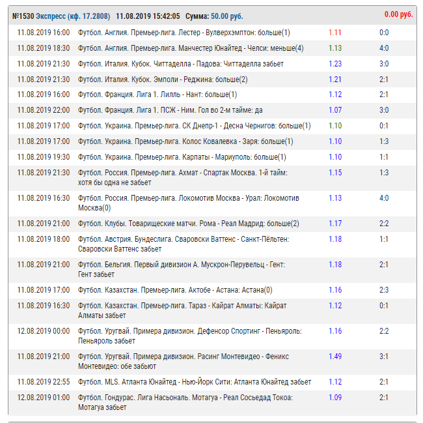Select the Лестер - Вулверхэмптон bet row
423x423 pixels.
(213, 33)
